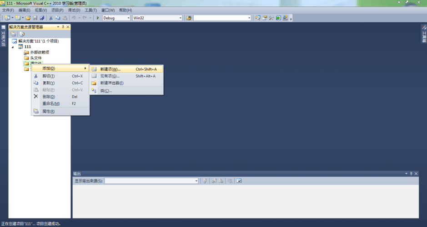This screenshot has width=427, height=227.
Task: Expand the Add New Item dropdown arrow
Action: pyautogui.click(x=23, y=18)
